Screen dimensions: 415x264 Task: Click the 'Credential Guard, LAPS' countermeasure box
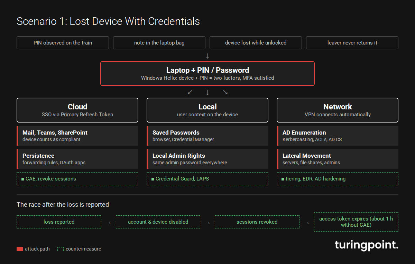207,179
